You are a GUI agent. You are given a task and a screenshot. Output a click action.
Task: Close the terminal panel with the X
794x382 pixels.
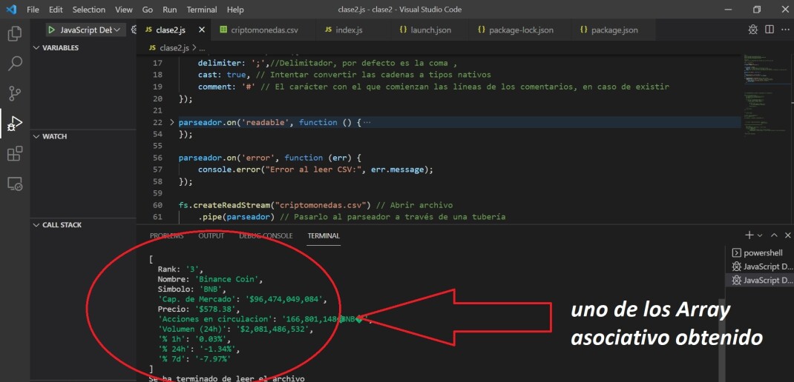[x=787, y=235]
